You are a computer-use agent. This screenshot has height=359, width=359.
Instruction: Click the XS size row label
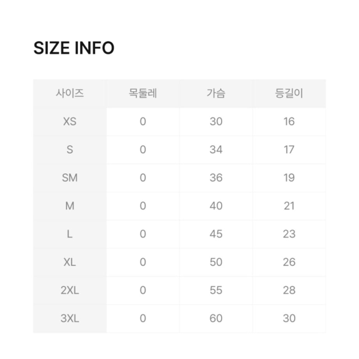(70, 122)
